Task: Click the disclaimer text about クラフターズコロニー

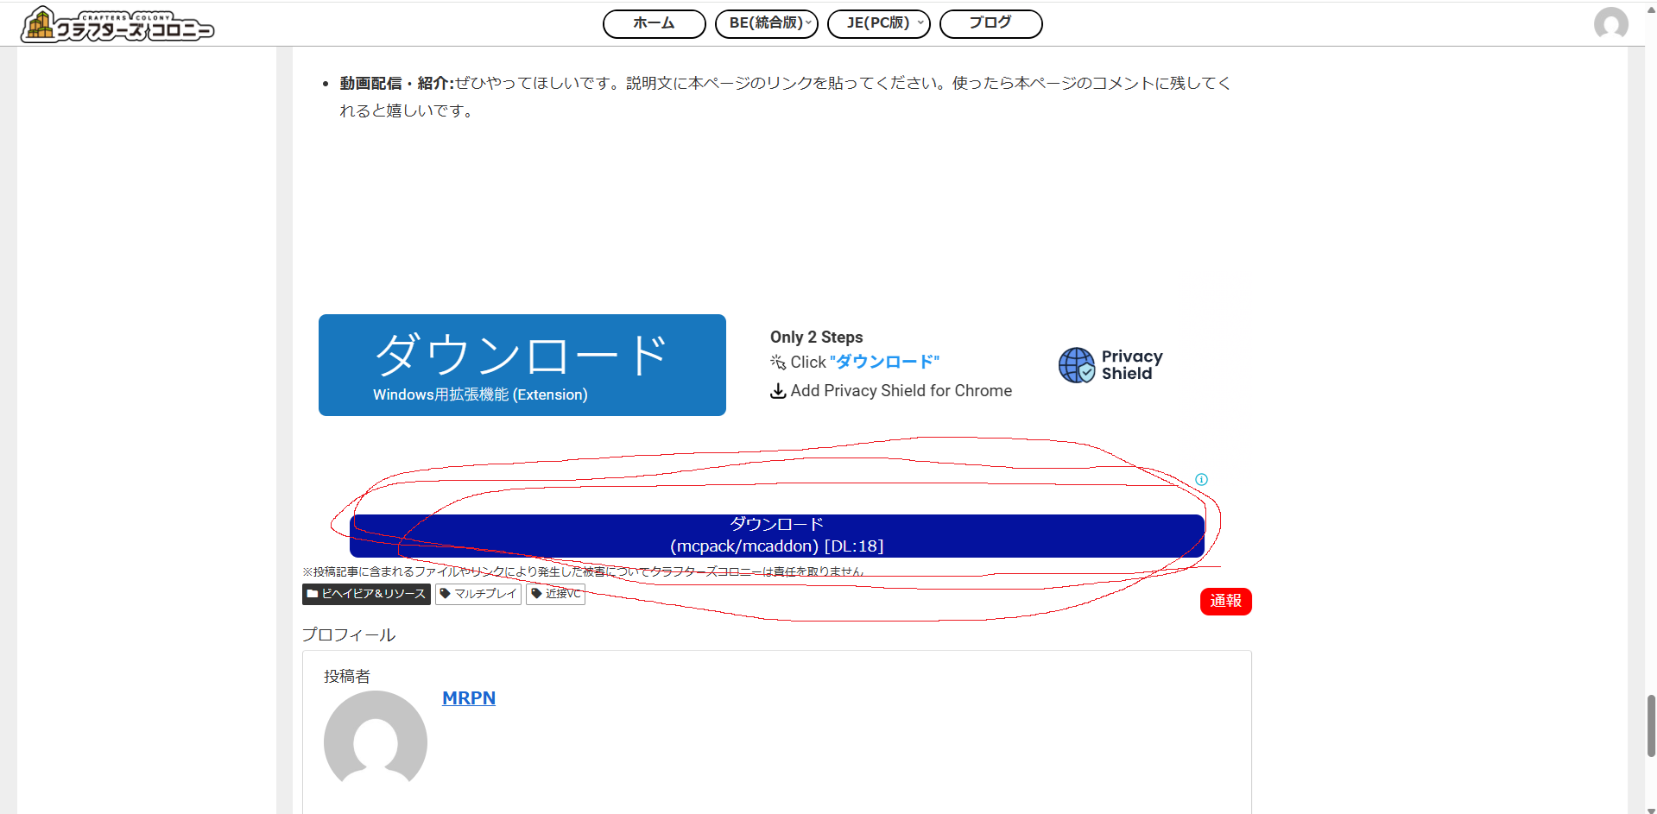Action: pos(583,571)
